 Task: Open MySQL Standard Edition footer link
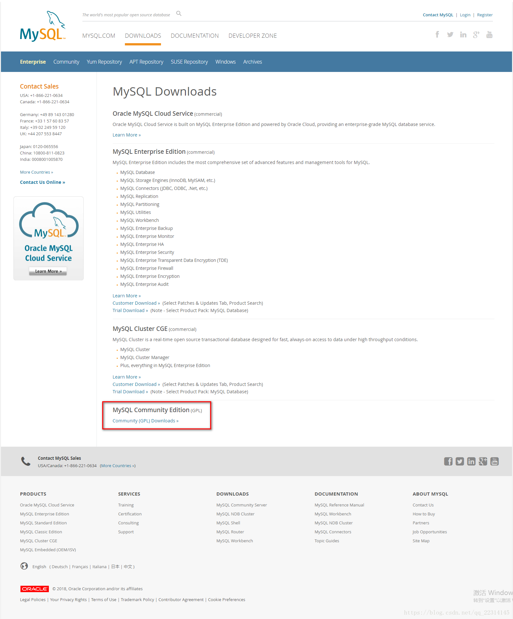(43, 523)
